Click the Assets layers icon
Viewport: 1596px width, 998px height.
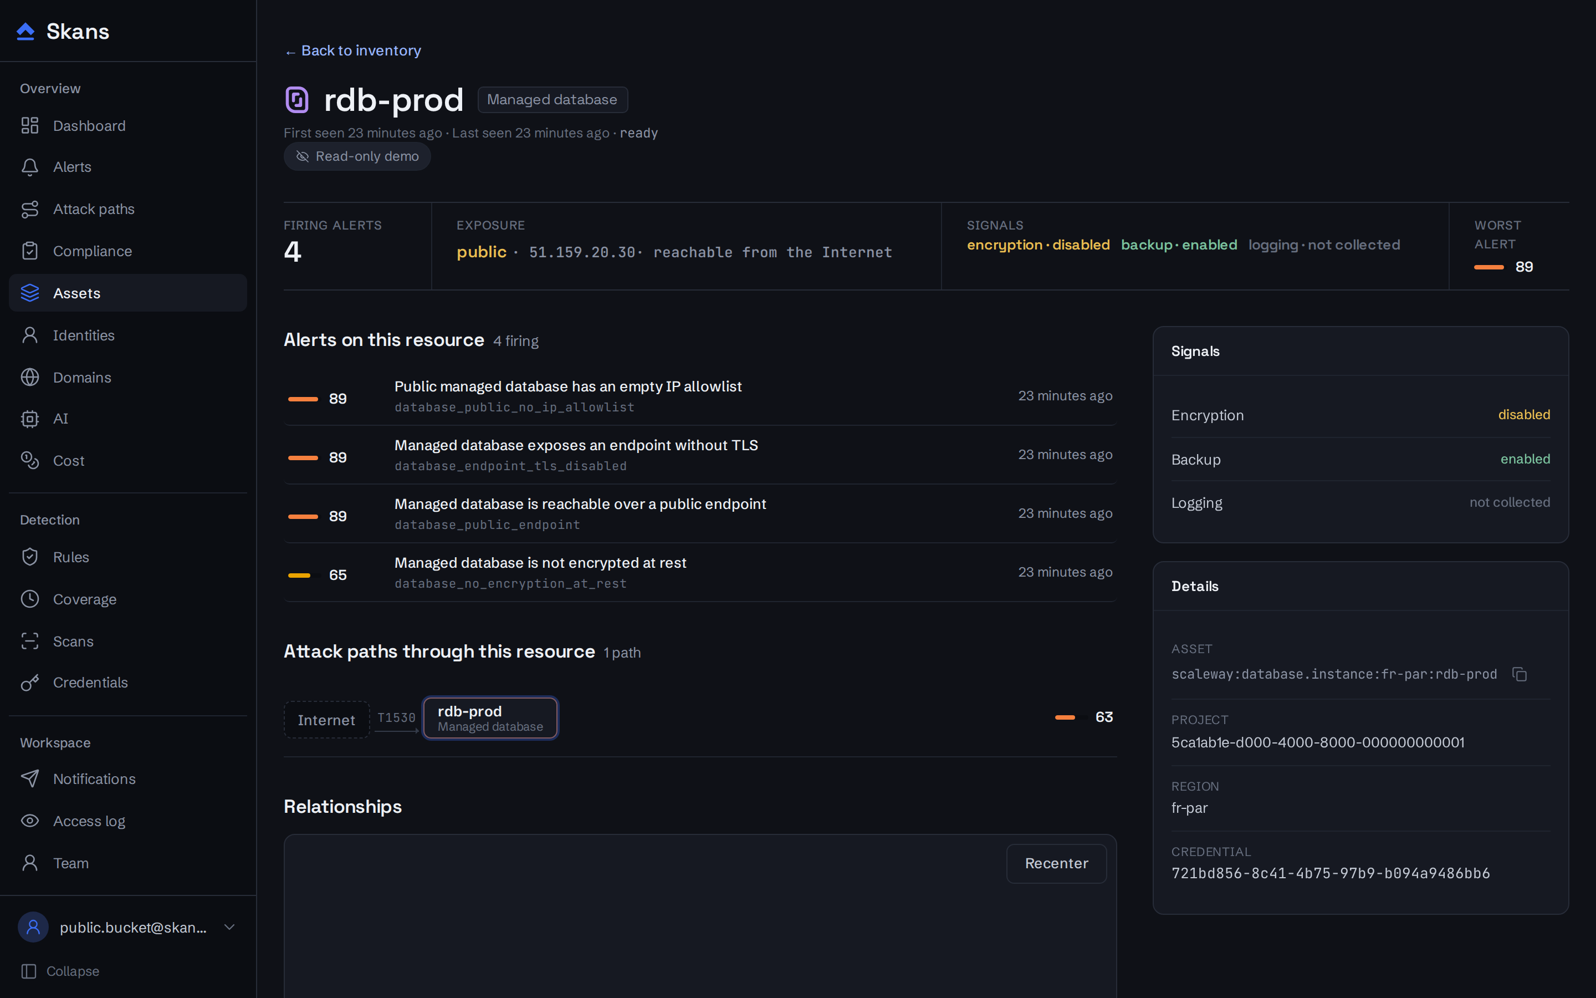point(30,293)
